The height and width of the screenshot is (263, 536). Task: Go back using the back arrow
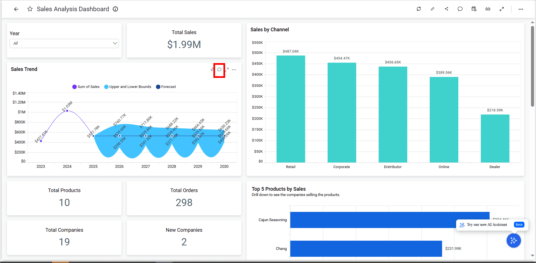point(16,9)
